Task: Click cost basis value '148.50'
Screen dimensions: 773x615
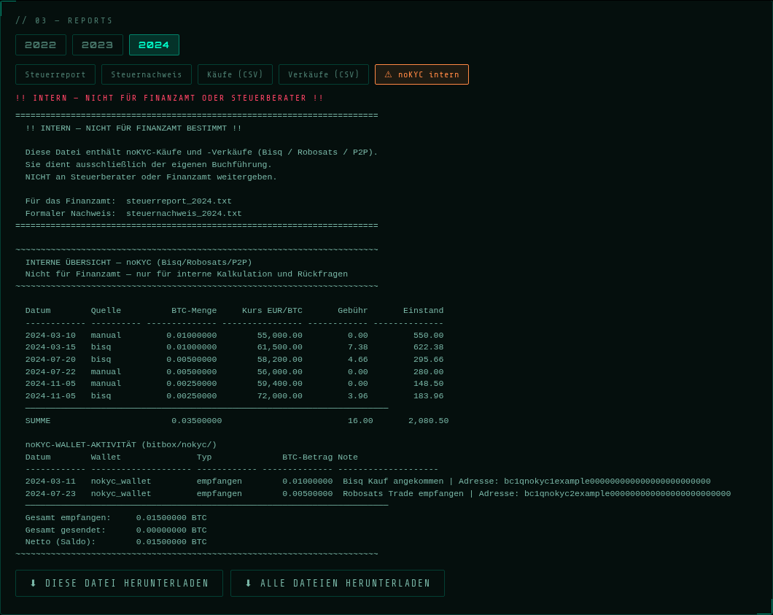Action: click(x=428, y=384)
